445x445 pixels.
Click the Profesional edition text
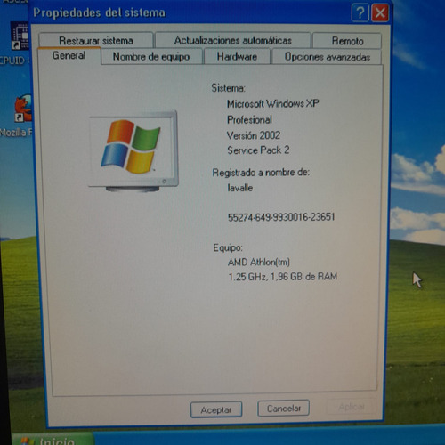pyautogui.click(x=249, y=120)
